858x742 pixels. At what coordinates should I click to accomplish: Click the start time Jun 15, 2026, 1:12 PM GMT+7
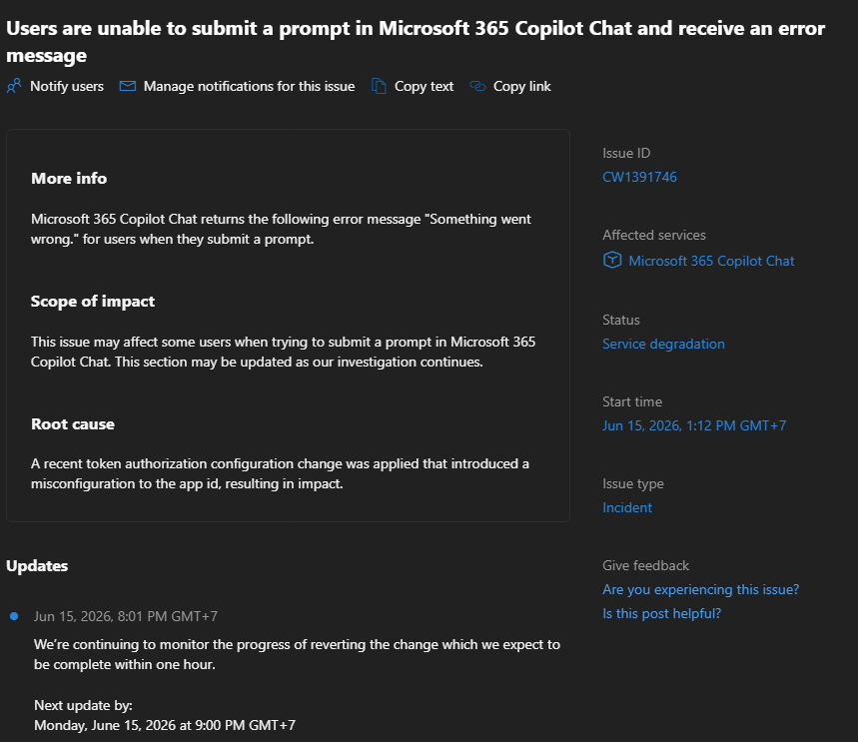click(694, 425)
